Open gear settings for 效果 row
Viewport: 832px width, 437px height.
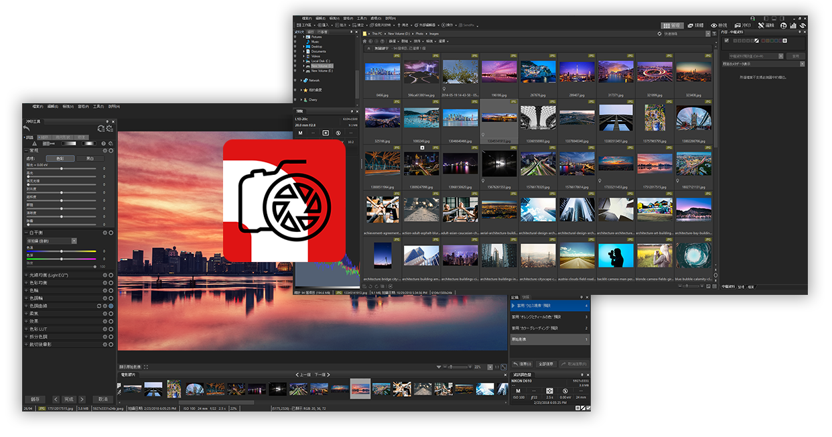[x=105, y=321]
